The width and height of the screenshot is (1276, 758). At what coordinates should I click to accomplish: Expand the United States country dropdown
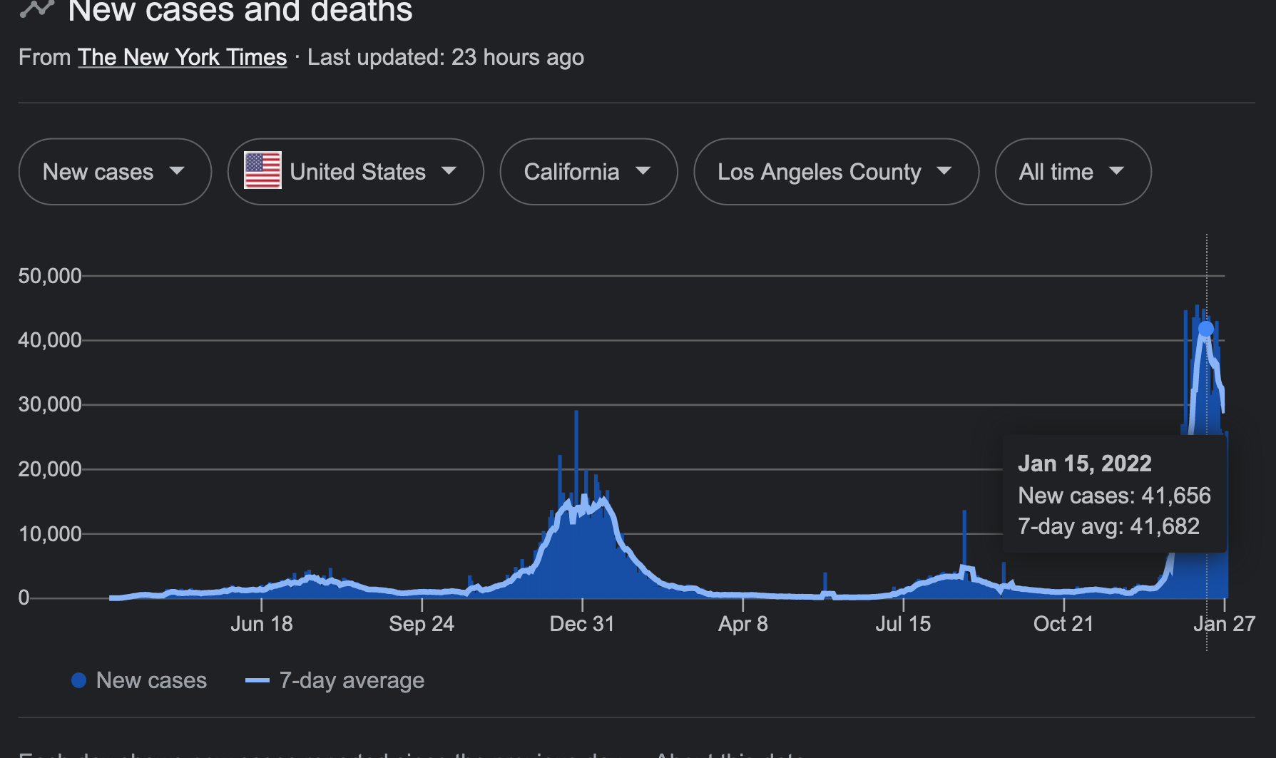pyautogui.click(x=355, y=172)
